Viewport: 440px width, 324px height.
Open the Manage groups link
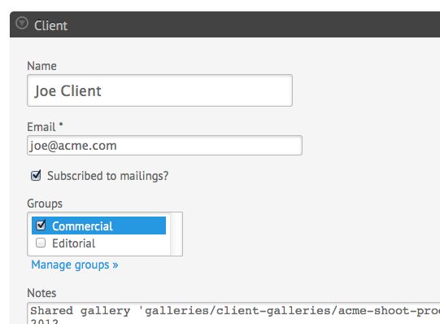[x=75, y=265]
